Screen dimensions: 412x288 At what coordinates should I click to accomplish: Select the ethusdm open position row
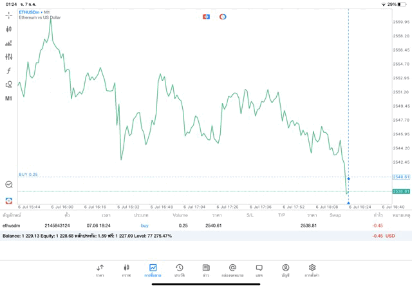193,226
